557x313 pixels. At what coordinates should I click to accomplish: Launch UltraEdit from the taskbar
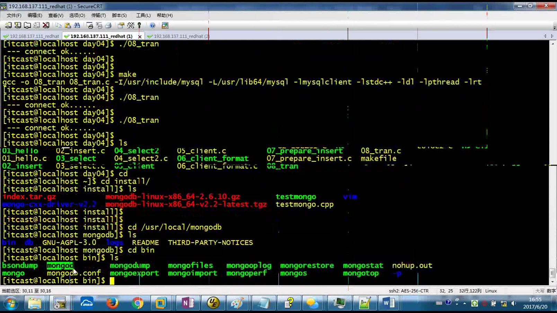tap(214, 303)
